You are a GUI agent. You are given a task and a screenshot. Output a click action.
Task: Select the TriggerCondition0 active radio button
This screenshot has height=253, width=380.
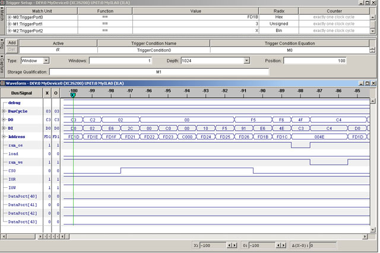(x=58, y=50)
